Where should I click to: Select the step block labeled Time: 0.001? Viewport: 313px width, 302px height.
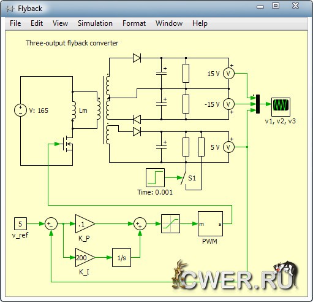coord(155,177)
